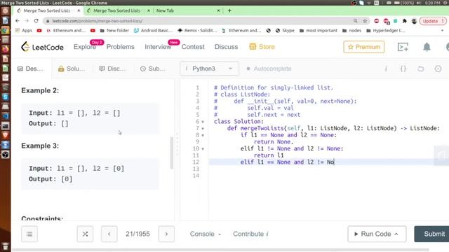Viewport: 449px width, 252px height.
Task: Go to the Interview section
Action: (x=158, y=47)
